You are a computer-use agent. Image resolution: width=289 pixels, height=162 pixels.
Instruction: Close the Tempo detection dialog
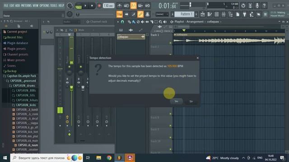click(198, 58)
